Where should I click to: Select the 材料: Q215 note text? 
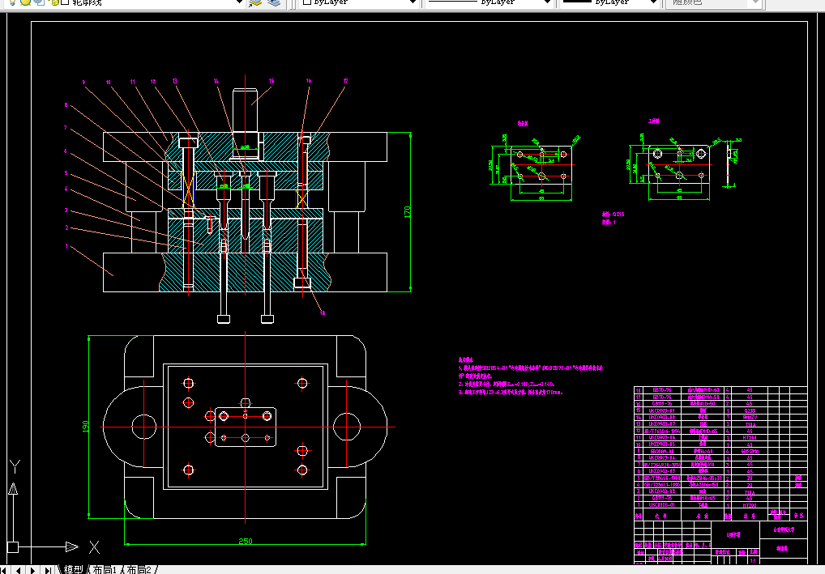(x=613, y=215)
